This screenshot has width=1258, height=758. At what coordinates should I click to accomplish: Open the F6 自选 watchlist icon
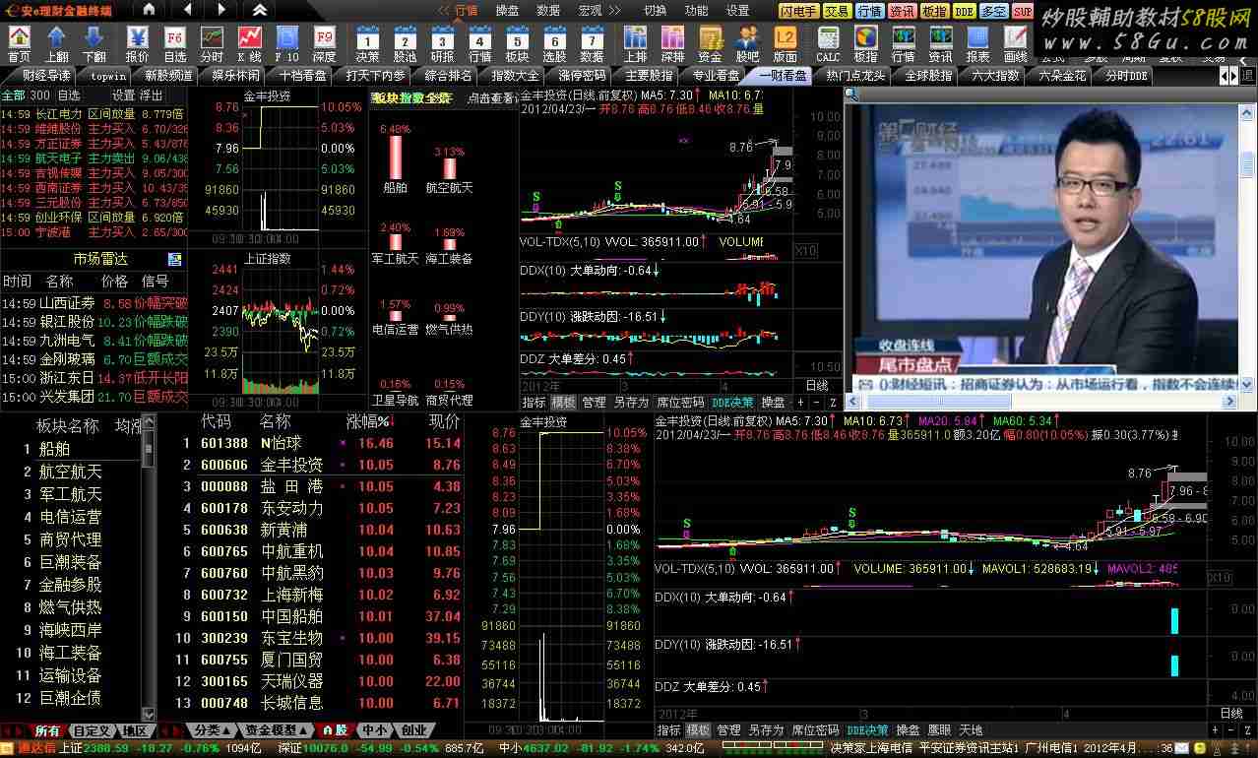[x=175, y=43]
